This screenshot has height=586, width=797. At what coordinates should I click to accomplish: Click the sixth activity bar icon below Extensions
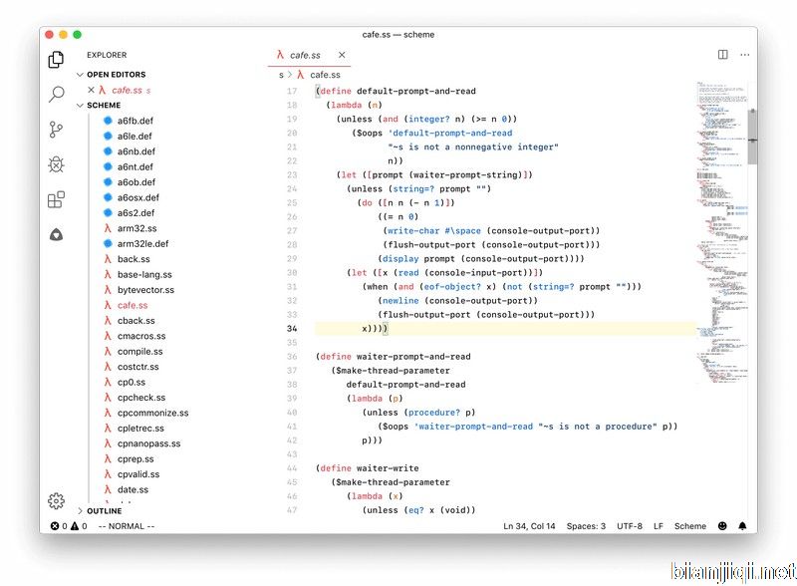(x=56, y=234)
